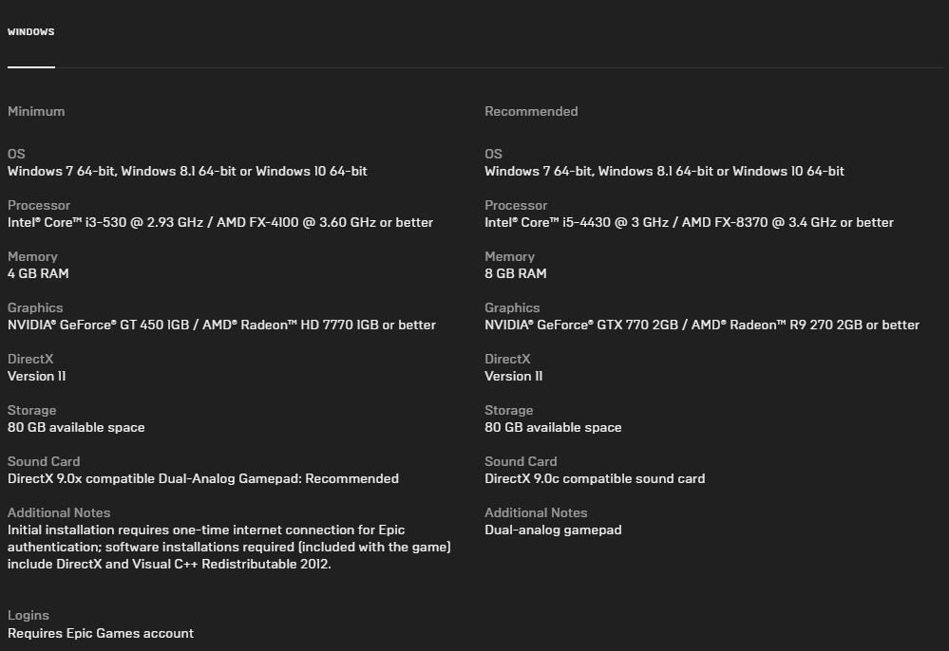The height and width of the screenshot is (651, 949).
Task: Click the 4 GB RAM value
Action: pyautogui.click(x=38, y=274)
